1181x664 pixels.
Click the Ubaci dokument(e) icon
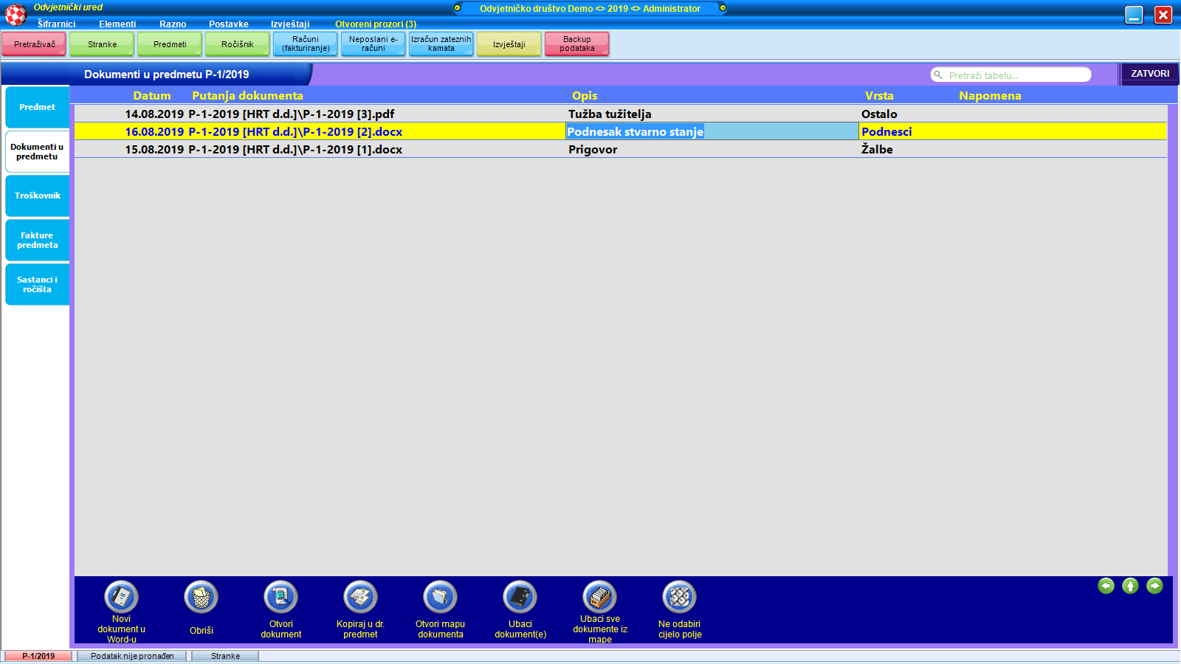520,597
